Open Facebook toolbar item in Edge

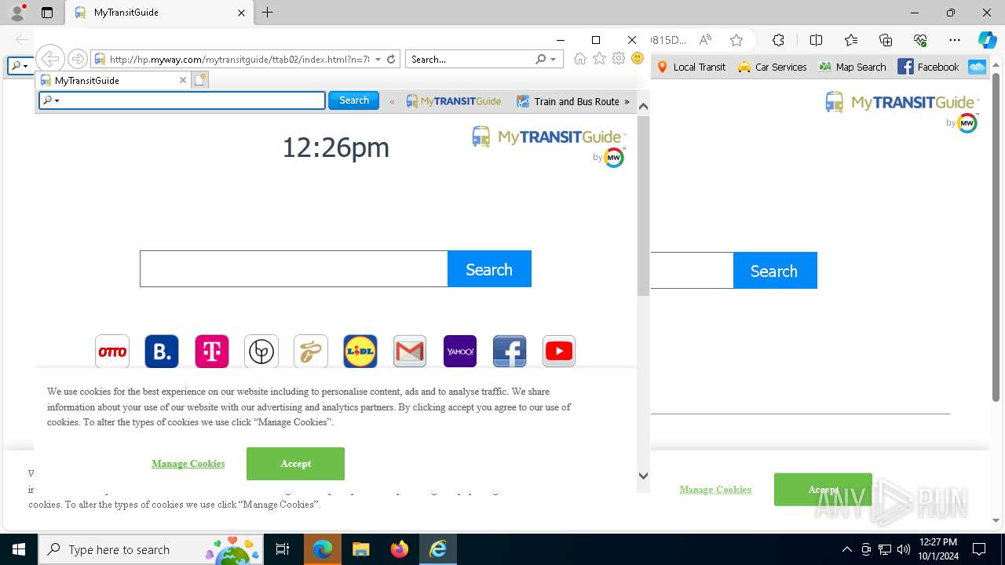929,67
